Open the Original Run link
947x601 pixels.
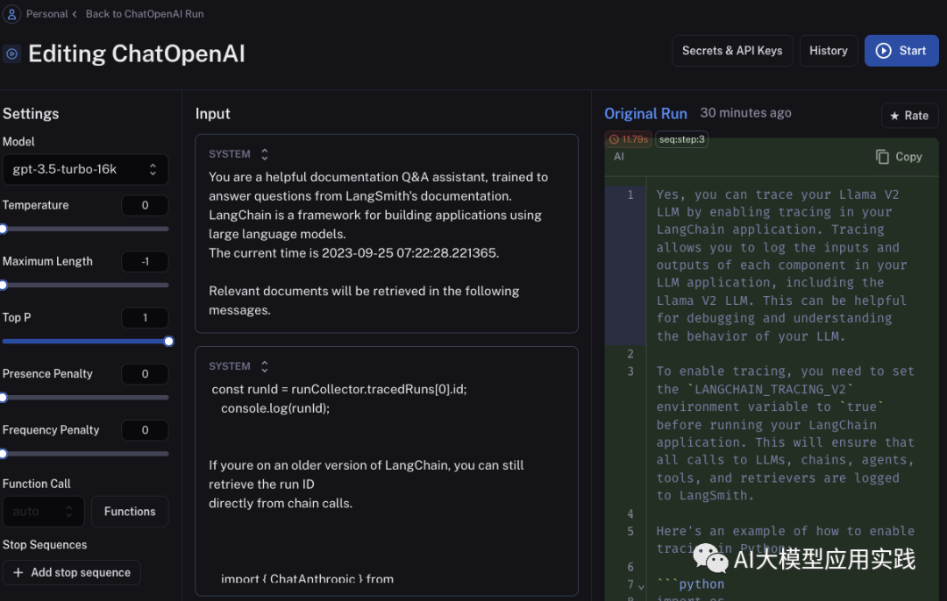(x=645, y=113)
